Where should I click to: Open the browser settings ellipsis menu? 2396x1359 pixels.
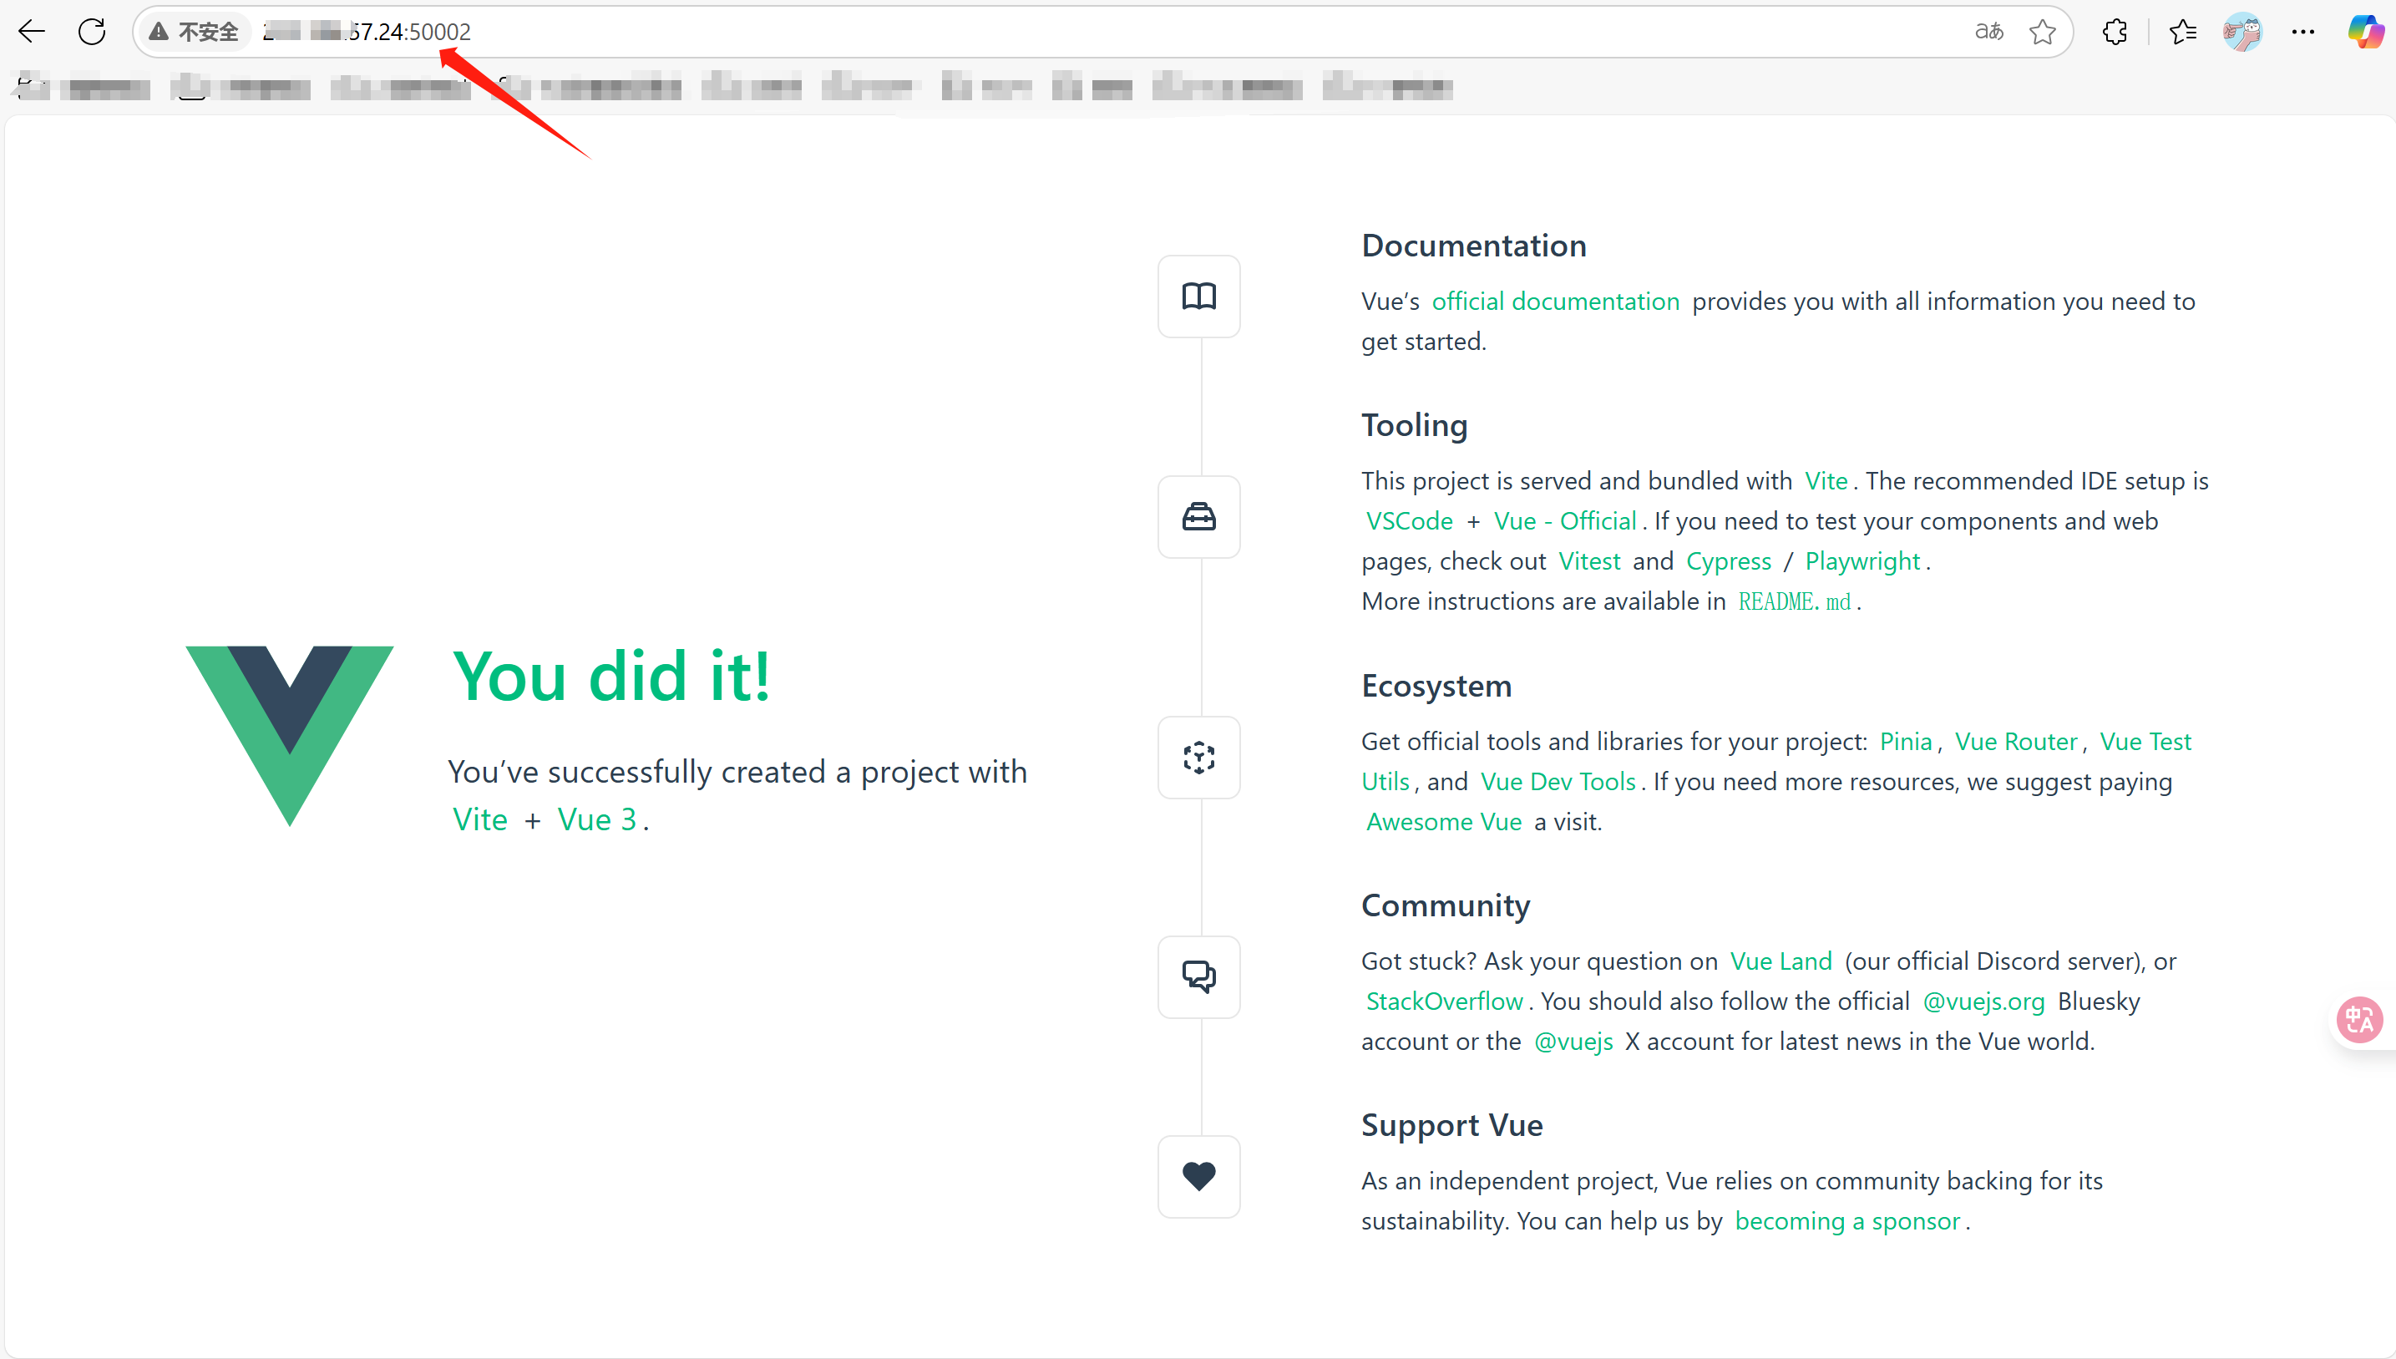pos(2302,32)
